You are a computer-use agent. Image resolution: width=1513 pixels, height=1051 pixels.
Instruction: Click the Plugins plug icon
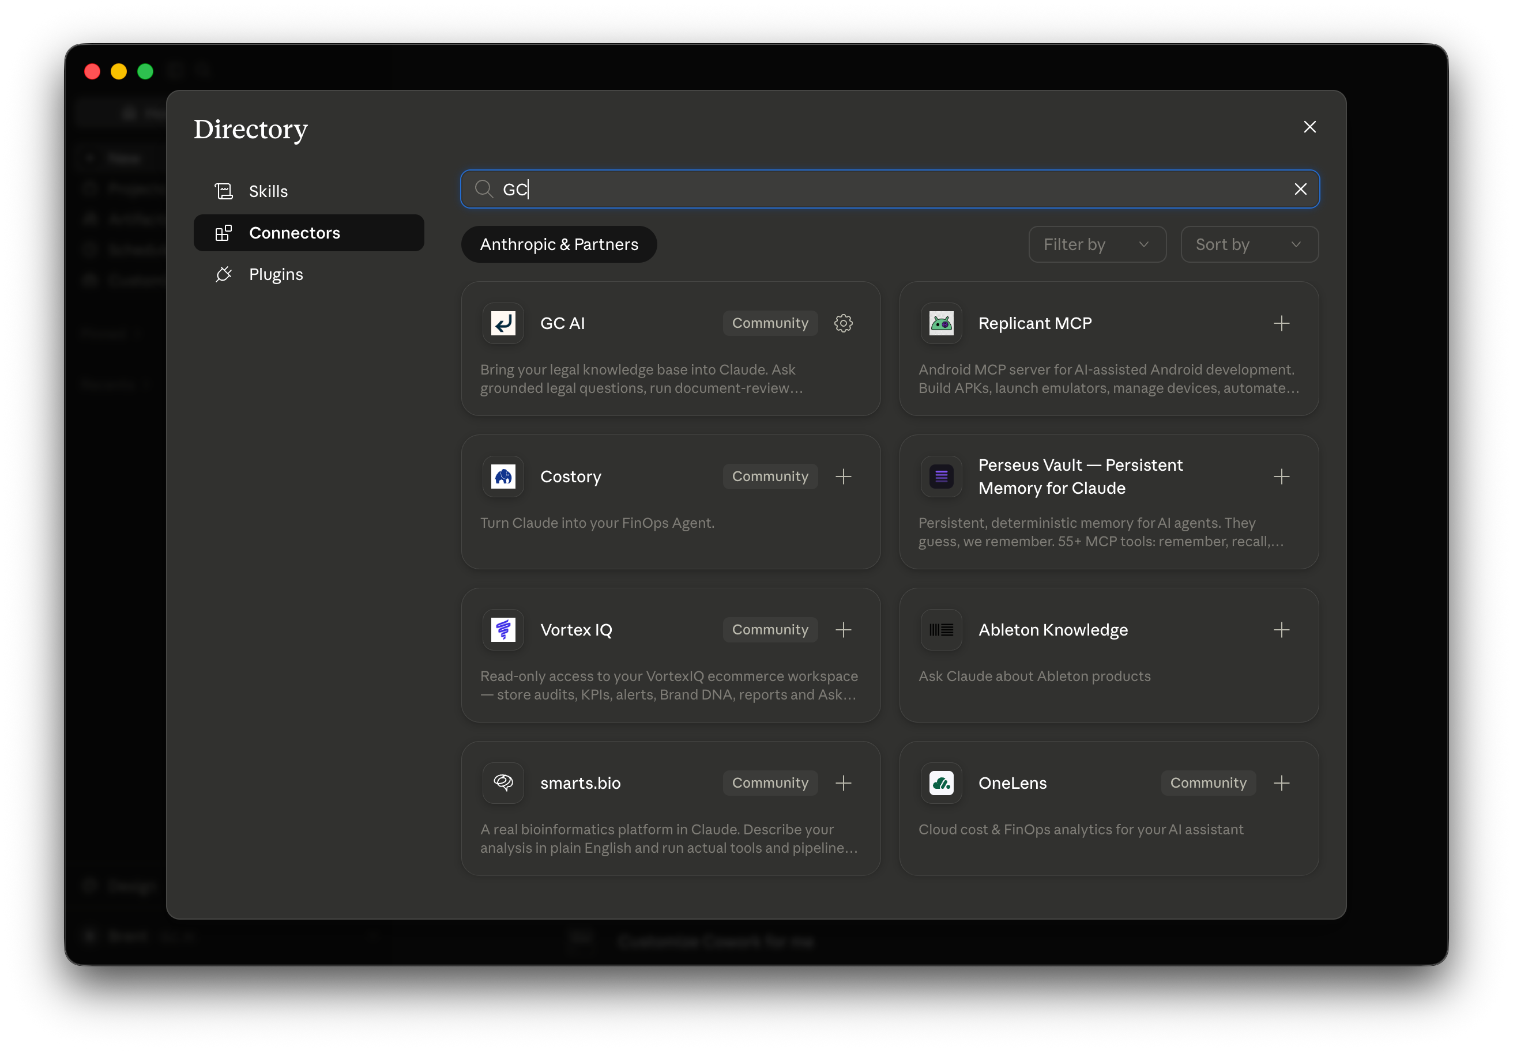click(x=224, y=275)
